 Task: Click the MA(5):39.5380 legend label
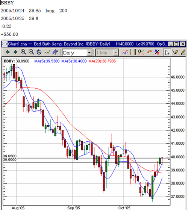47,61
